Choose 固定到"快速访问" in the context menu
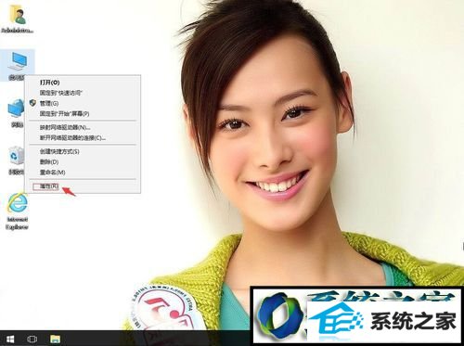 click(x=83, y=93)
